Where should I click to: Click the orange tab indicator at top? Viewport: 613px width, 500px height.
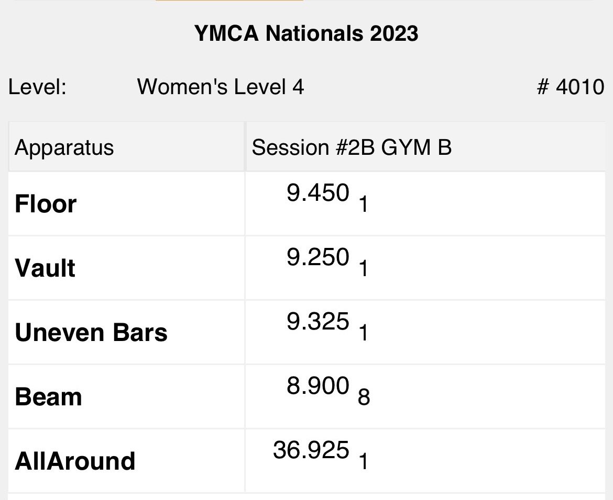pos(229,1)
